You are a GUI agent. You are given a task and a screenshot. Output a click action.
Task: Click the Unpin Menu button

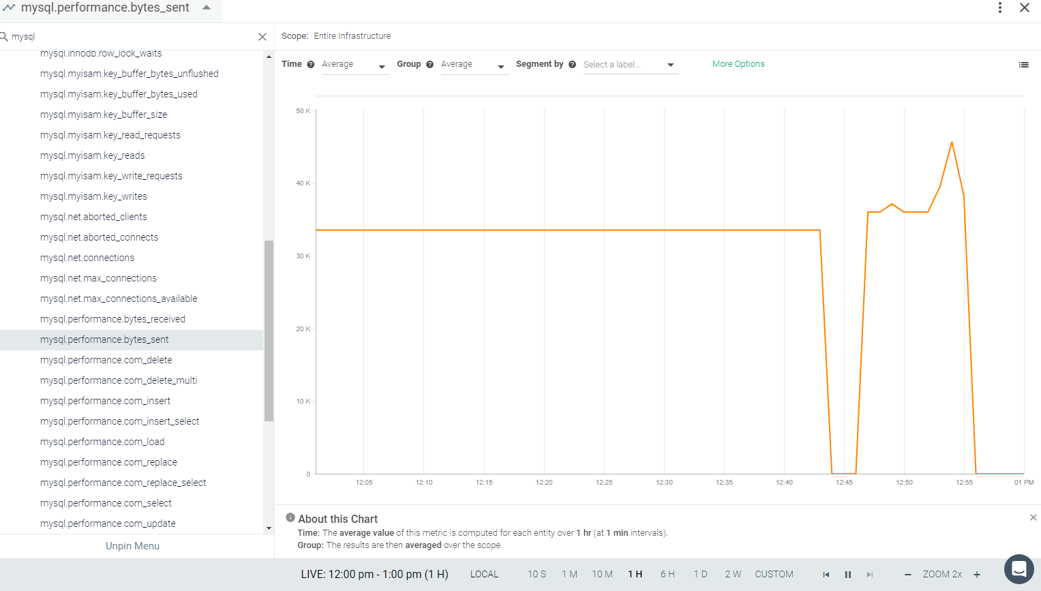click(x=132, y=546)
